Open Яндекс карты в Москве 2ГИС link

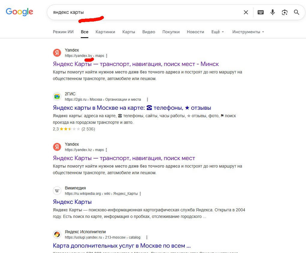point(132,108)
